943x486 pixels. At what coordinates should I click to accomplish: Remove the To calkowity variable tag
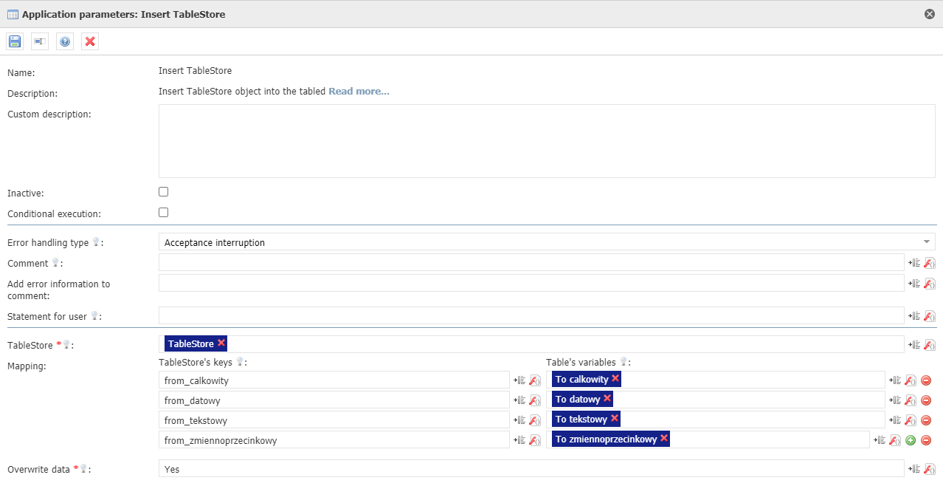[x=615, y=378]
